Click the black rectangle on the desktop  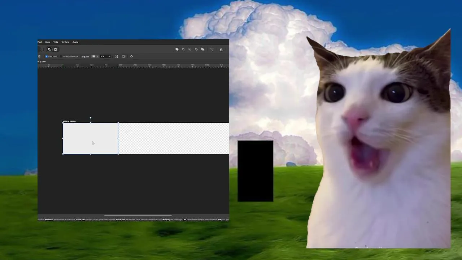[255, 171]
